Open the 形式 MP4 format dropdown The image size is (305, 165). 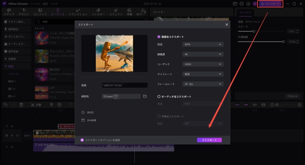(x=202, y=44)
